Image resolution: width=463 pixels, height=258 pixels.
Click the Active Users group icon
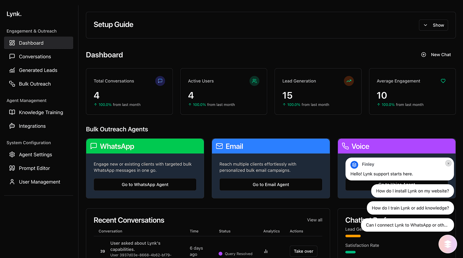[254, 81]
